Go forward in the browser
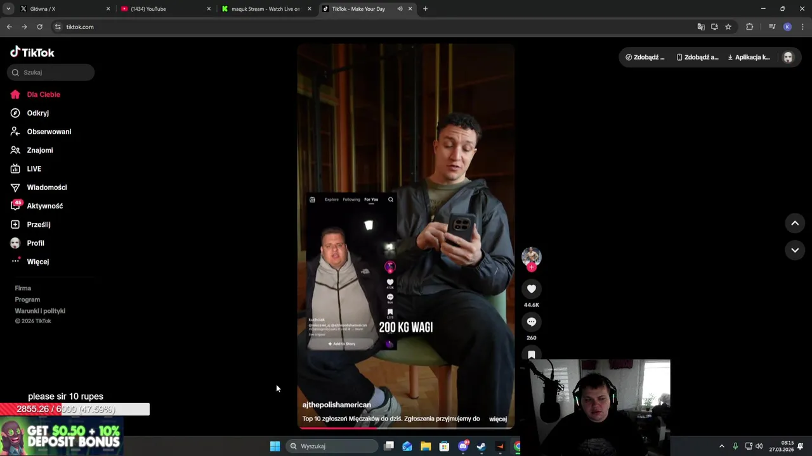Viewport: 812px width, 456px height. [24, 27]
